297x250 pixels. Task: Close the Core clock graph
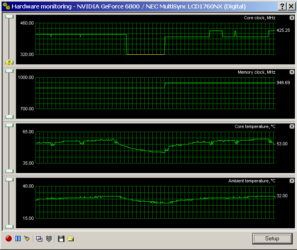pos(292,18)
